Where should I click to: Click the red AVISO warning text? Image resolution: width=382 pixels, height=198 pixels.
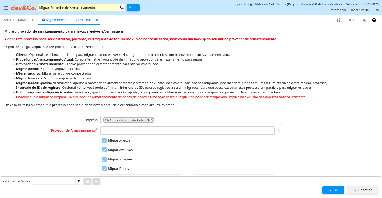click(141, 39)
